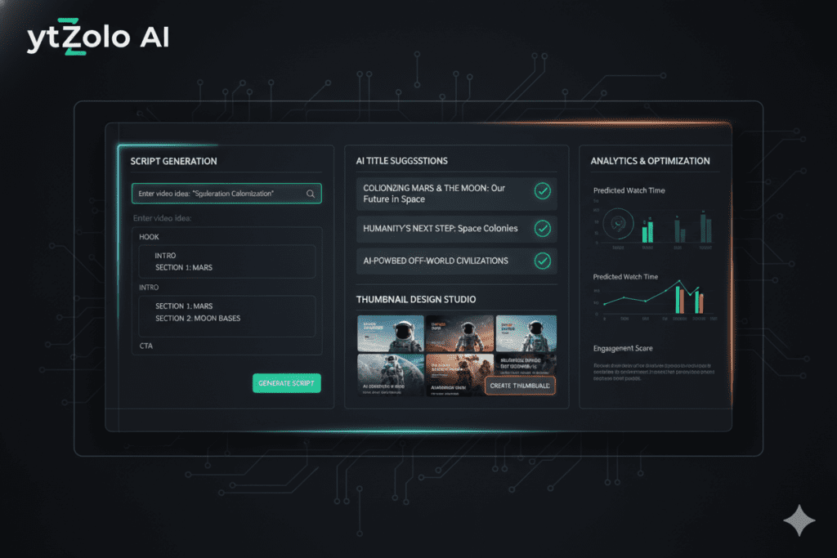The width and height of the screenshot is (837, 558).
Task: Click the circular gauge in Predicted Watch Time
Action: [x=617, y=221]
